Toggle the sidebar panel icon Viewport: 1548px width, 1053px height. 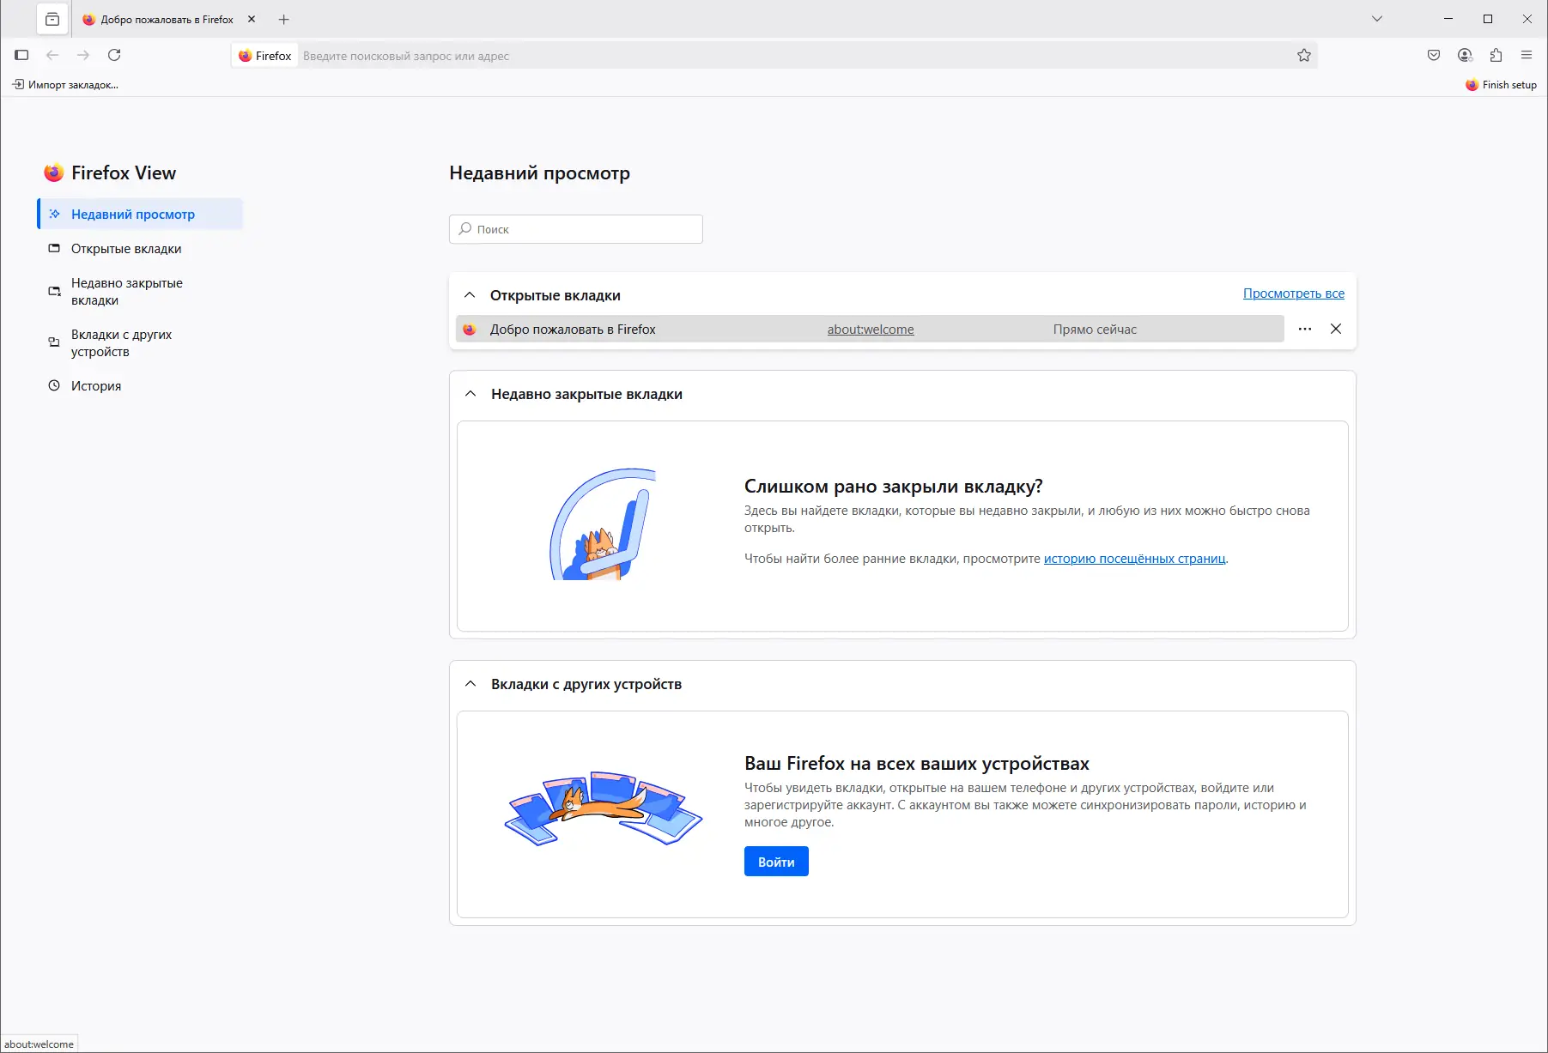tap(21, 55)
